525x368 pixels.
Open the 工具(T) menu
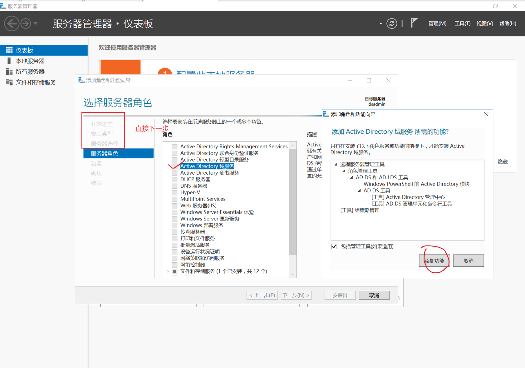[x=462, y=23]
